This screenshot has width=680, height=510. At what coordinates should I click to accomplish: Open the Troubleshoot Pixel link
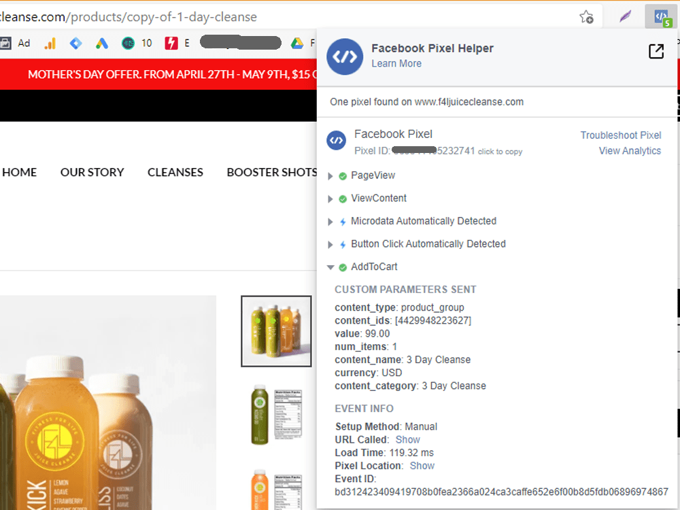[621, 135]
